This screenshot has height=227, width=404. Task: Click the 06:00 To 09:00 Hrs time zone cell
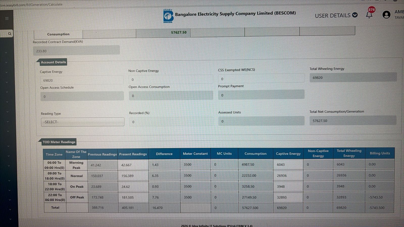click(x=55, y=165)
